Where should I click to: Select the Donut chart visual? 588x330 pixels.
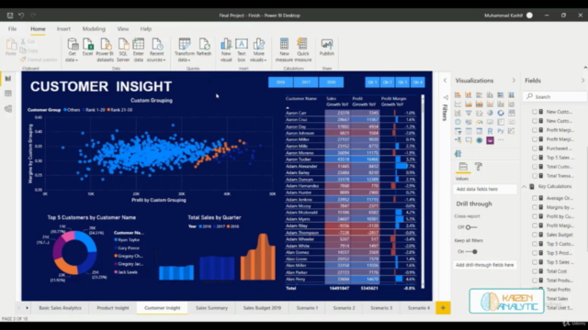pyautogui.click(x=501, y=113)
